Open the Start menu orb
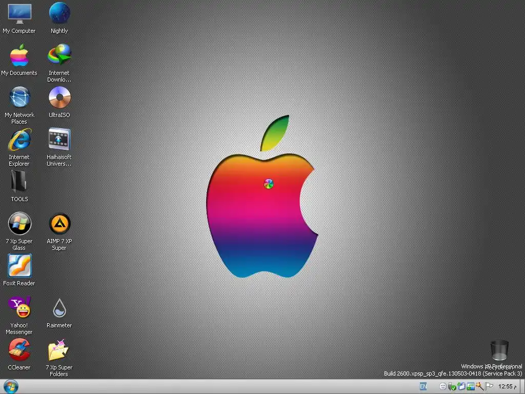Screen dimensions: 525x394 [x=10, y=387]
